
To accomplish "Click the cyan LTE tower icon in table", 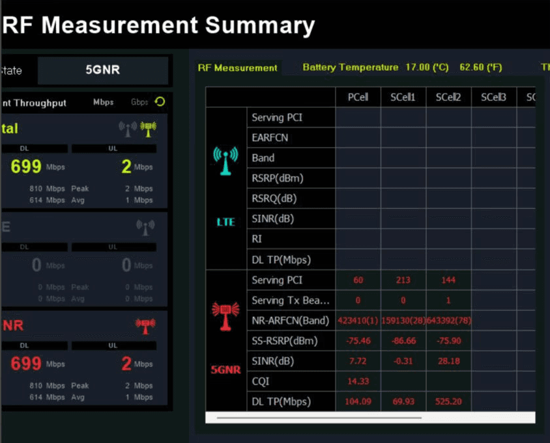I will point(225,161).
